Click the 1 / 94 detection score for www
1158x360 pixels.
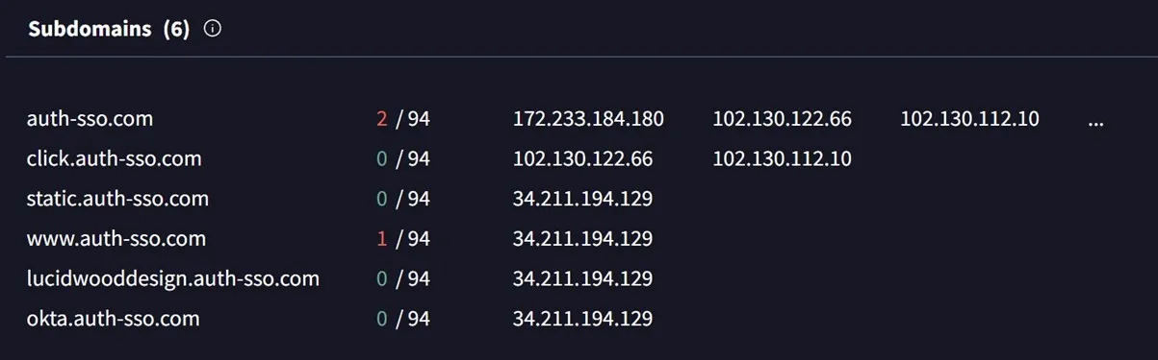403,238
